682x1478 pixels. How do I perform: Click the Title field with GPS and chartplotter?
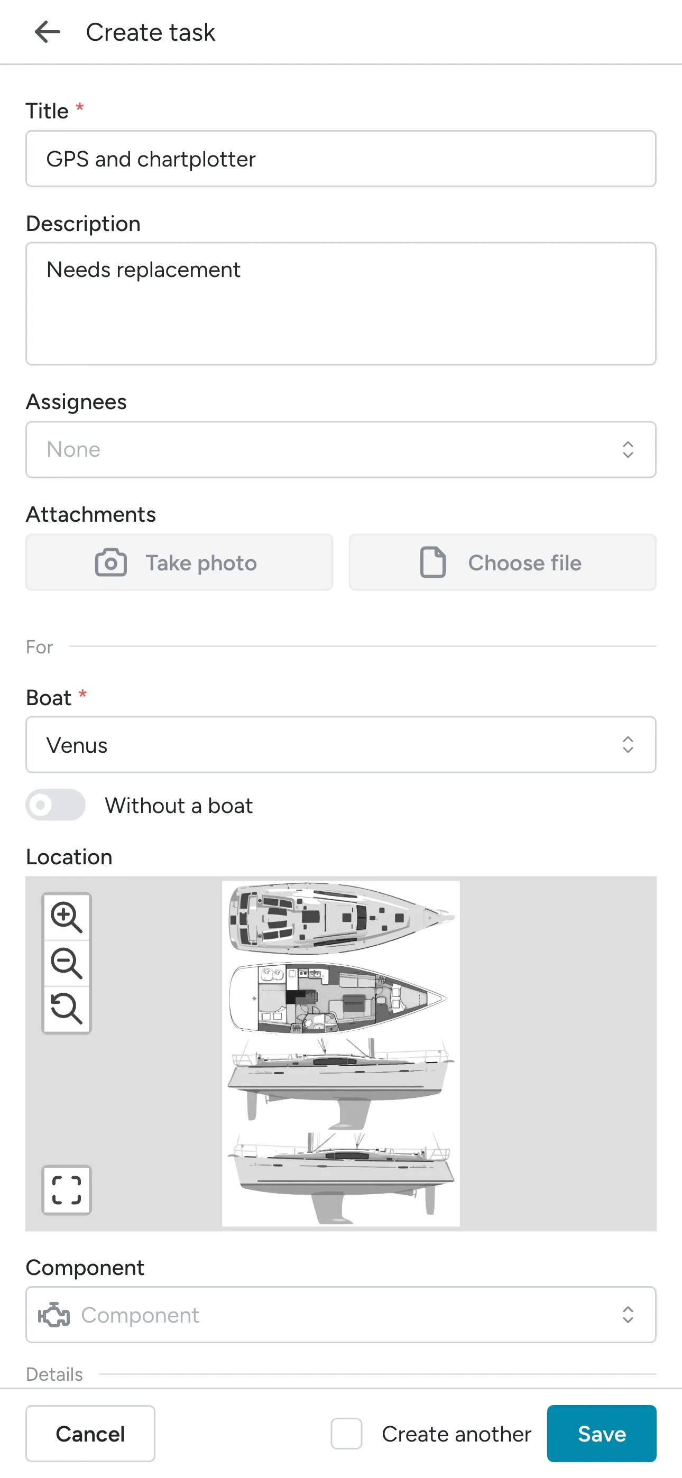340,159
